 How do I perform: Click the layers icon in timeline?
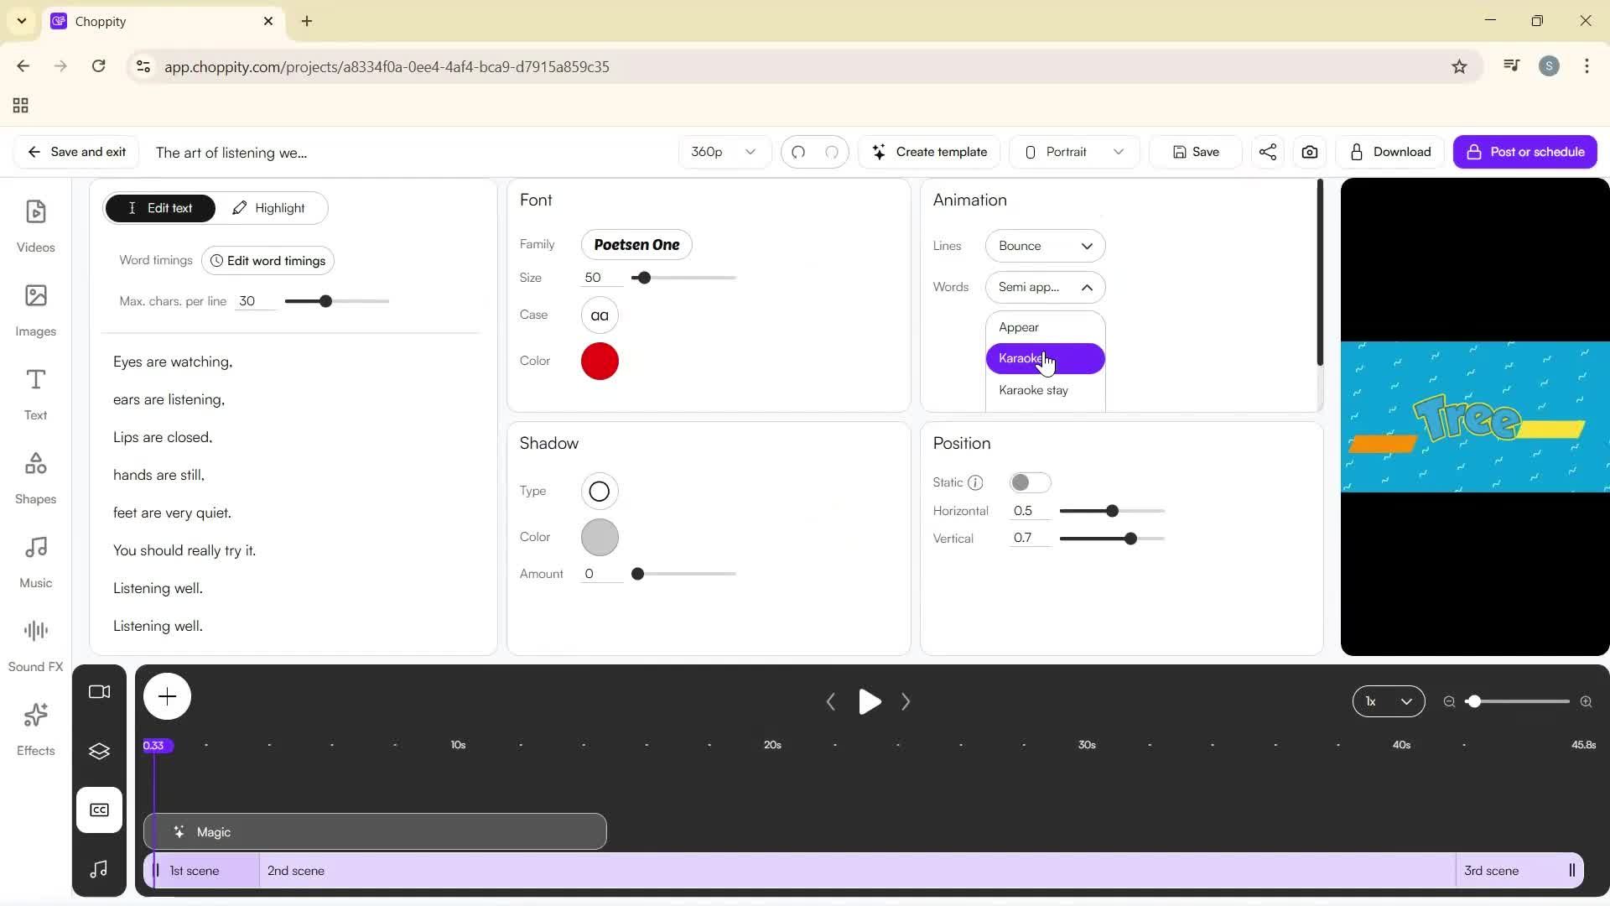click(99, 751)
